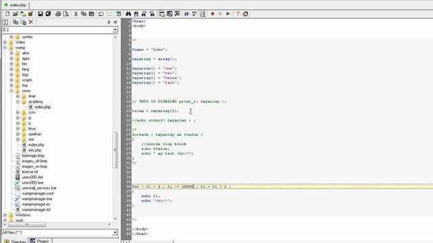Select the opiekun folder

click(35, 134)
